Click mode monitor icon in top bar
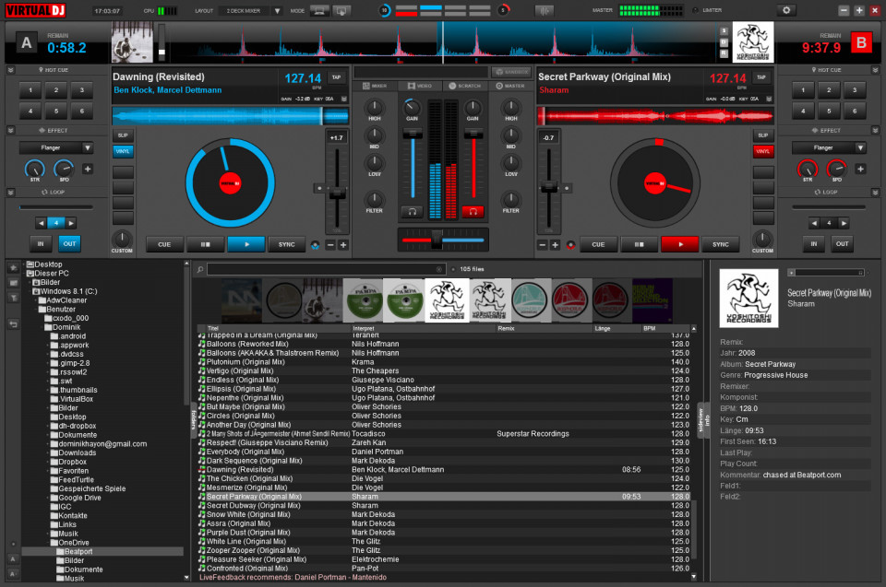 pos(318,11)
